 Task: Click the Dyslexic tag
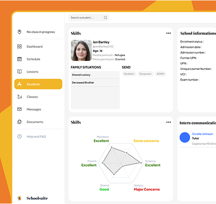click(x=129, y=74)
